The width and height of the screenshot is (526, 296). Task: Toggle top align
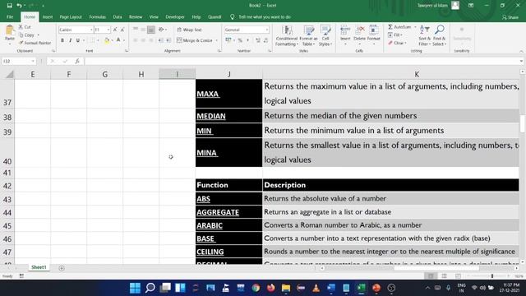[136, 30]
